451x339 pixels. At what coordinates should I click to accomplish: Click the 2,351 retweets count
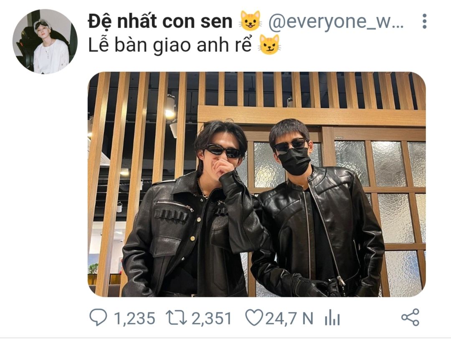(212, 318)
